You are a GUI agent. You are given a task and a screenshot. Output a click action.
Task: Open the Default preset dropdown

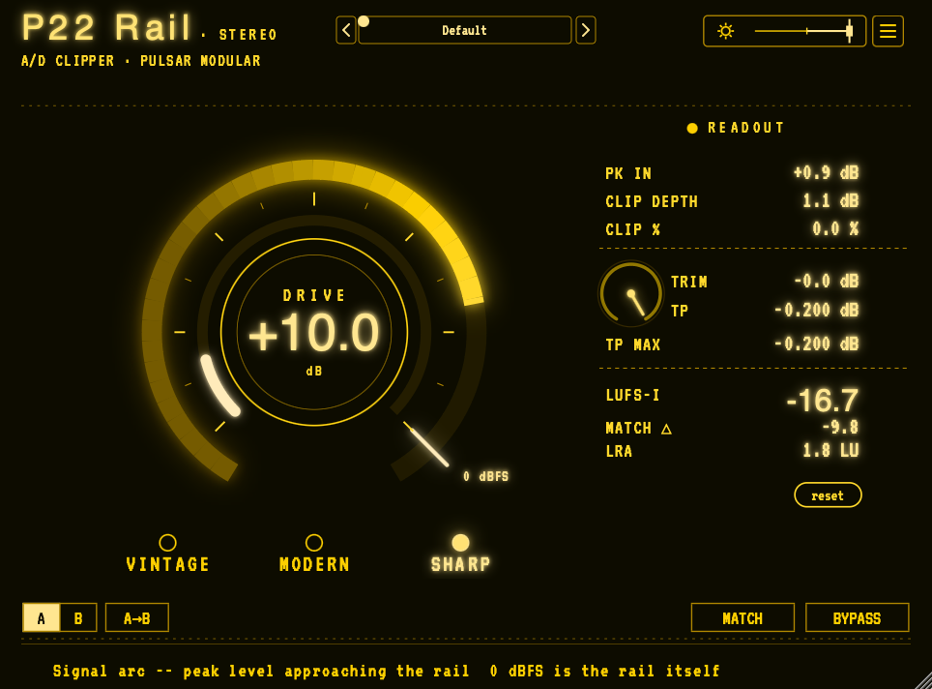click(x=465, y=30)
